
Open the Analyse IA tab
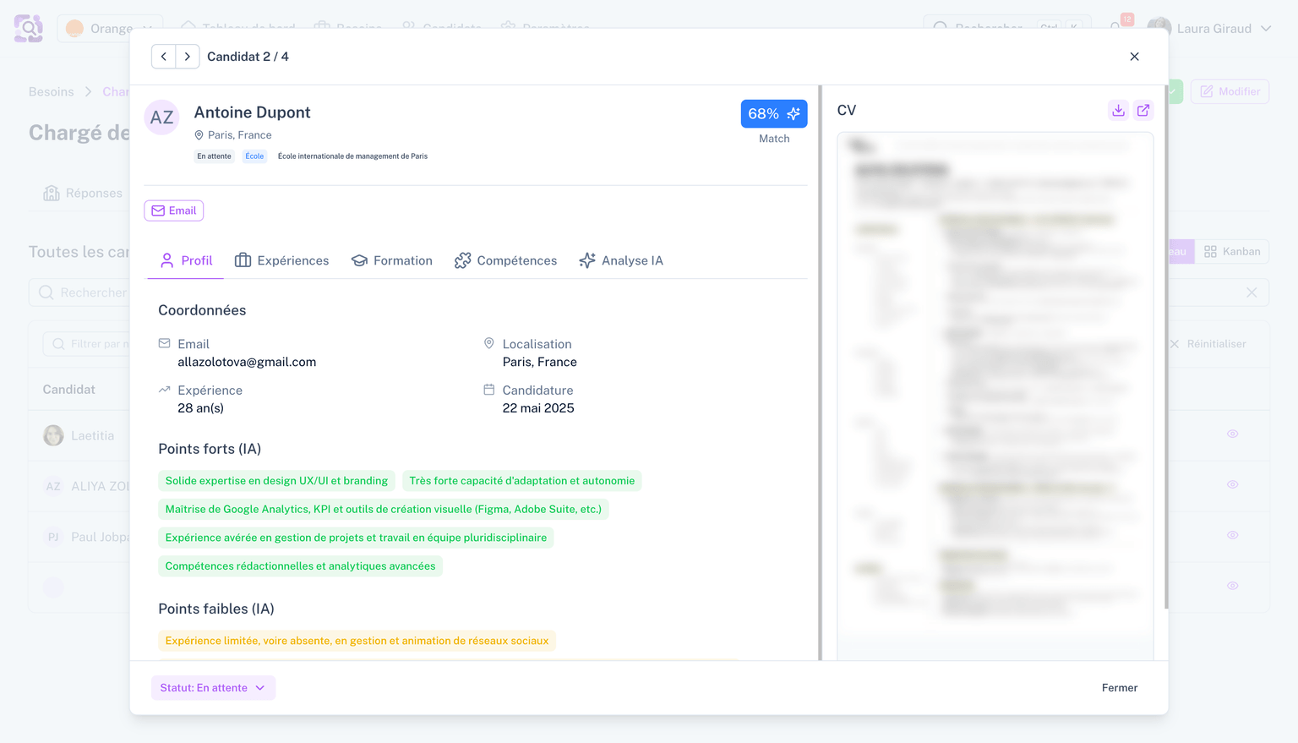(x=621, y=261)
